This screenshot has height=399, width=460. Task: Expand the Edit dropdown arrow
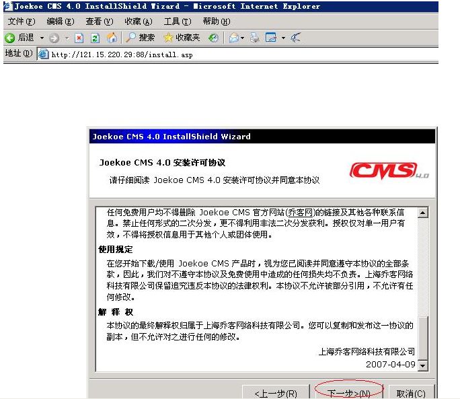click(283, 38)
